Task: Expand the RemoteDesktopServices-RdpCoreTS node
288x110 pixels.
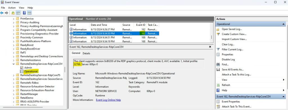Action: 13,75
